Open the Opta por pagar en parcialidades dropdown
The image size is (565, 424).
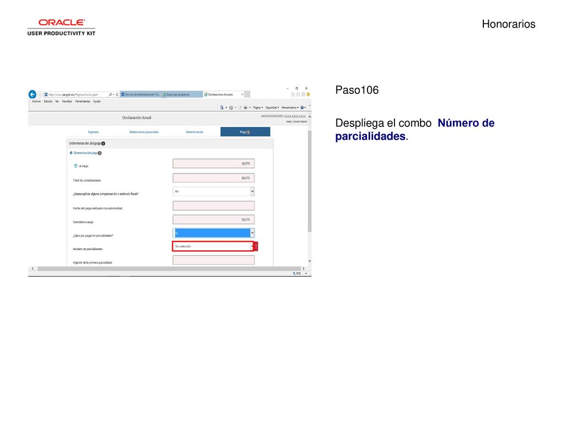[x=214, y=233]
